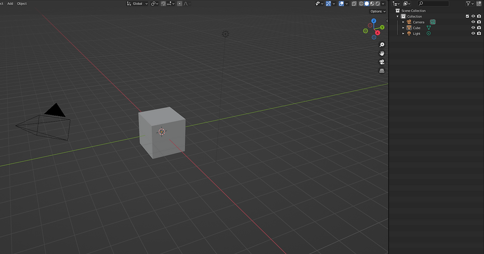The image size is (484, 254).
Task: Disable Cube in renders icon
Action: pos(479,28)
